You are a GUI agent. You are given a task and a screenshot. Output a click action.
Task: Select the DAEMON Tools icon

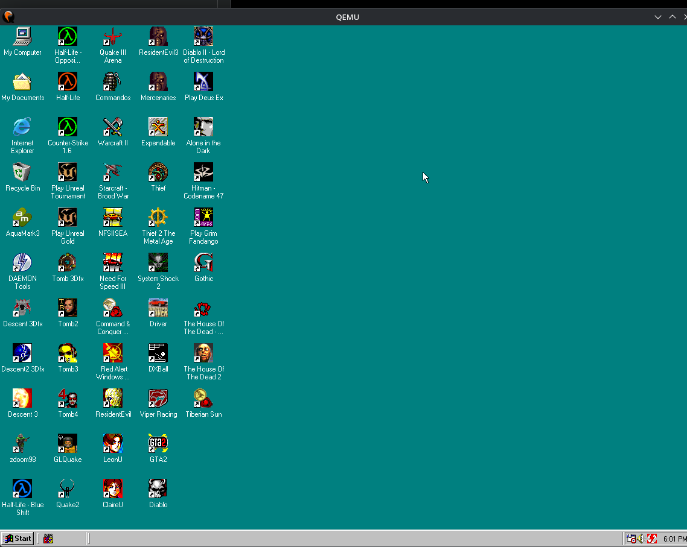(x=22, y=262)
